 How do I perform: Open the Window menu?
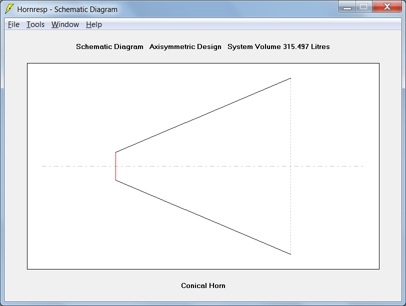pos(65,24)
